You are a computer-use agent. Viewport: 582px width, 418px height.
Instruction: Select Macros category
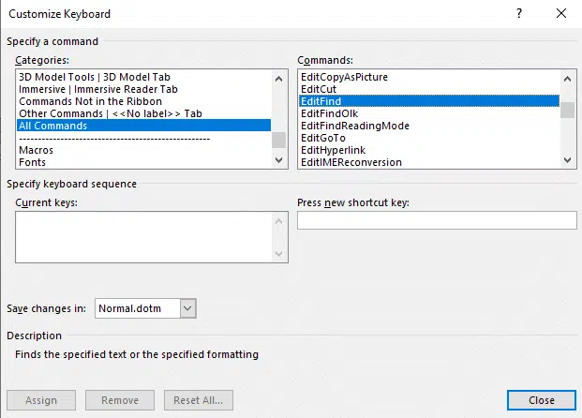click(x=36, y=150)
